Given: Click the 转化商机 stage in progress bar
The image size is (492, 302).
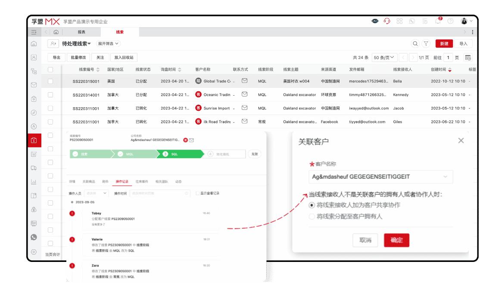Looking at the screenshot, I should pos(223,154).
